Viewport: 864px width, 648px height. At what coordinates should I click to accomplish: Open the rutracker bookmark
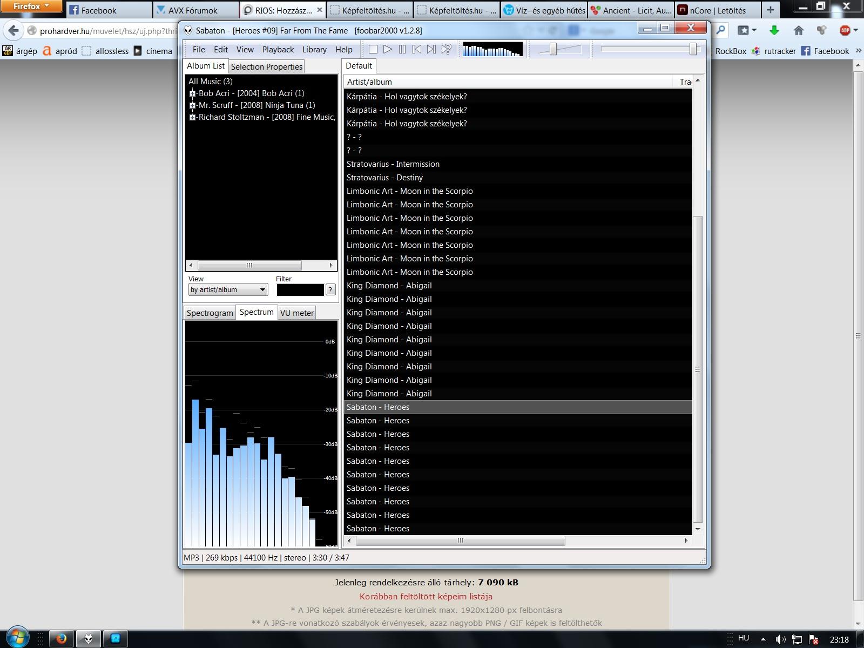pos(773,51)
